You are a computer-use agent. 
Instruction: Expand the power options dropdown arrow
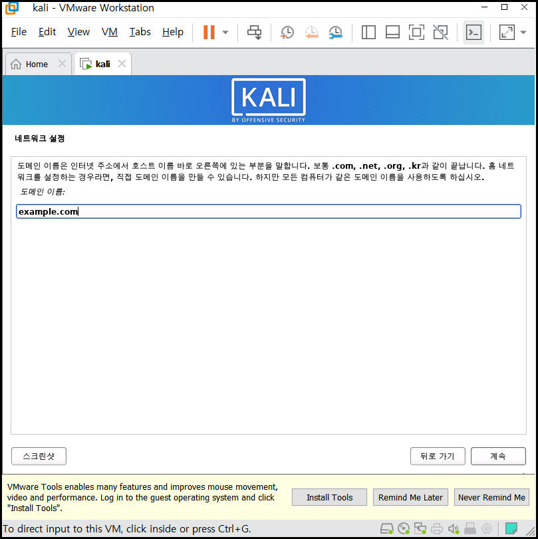point(225,33)
